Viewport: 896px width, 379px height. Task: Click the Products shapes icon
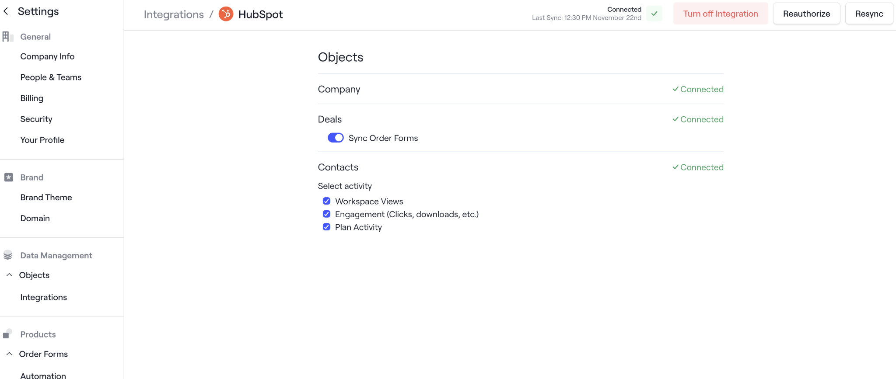[7, 334]
